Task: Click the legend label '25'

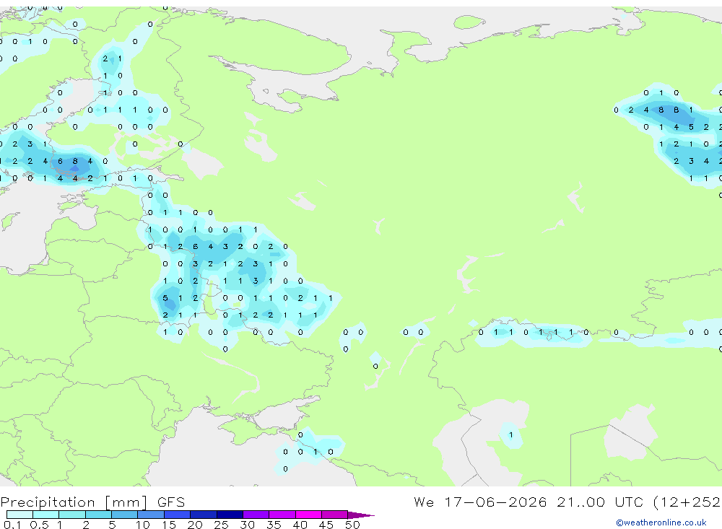Action: click(221, 525)
